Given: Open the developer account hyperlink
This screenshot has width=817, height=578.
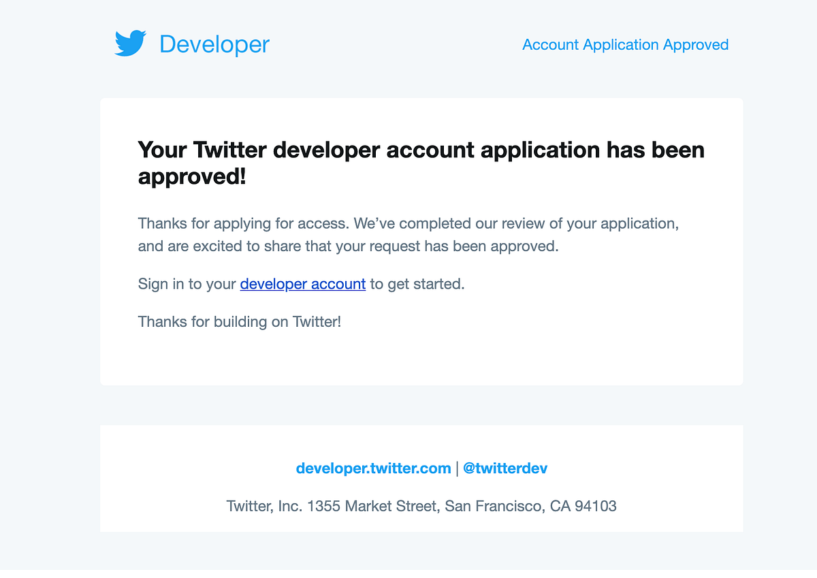Looking at the screenshot, I should 303,284.
